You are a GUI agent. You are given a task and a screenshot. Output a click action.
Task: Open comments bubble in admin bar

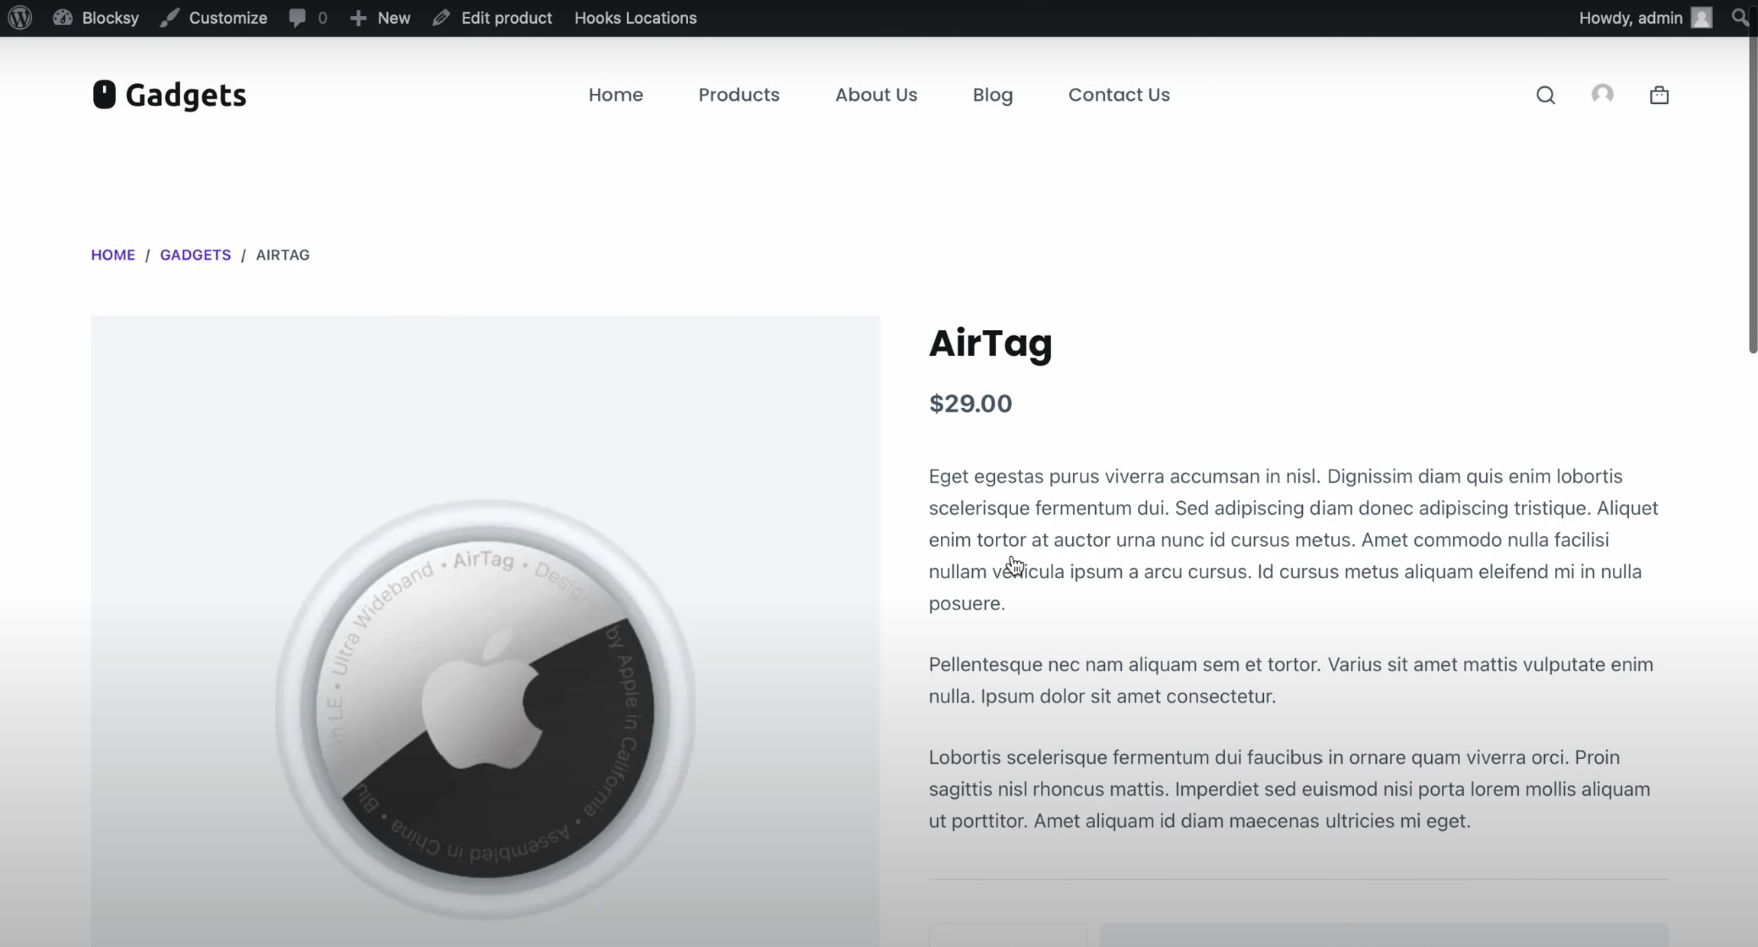click(x=308, y=18)
